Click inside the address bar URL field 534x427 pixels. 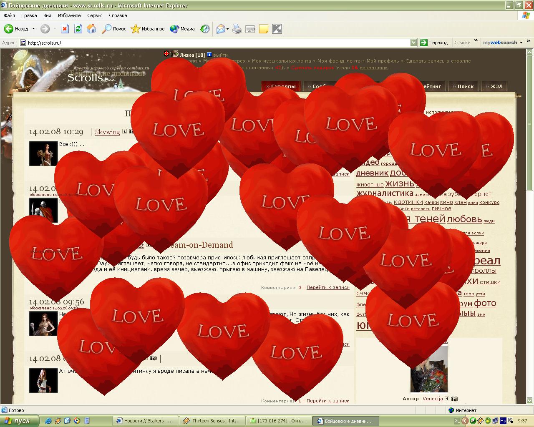click(x=214, y=43)
